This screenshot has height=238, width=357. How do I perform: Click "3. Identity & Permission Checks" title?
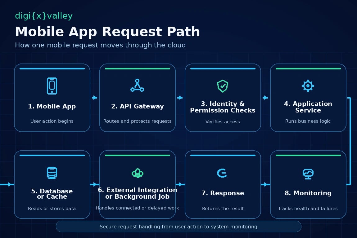[223, 107]
